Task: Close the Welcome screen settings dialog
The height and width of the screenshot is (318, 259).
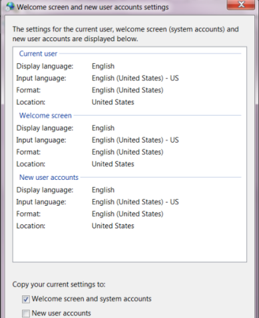Action: 241,5
